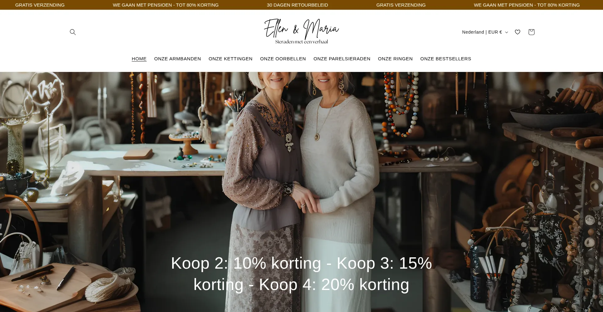603x312 pixels.
Task: Open the wishlist heart icon
Action: pos(518,32)
